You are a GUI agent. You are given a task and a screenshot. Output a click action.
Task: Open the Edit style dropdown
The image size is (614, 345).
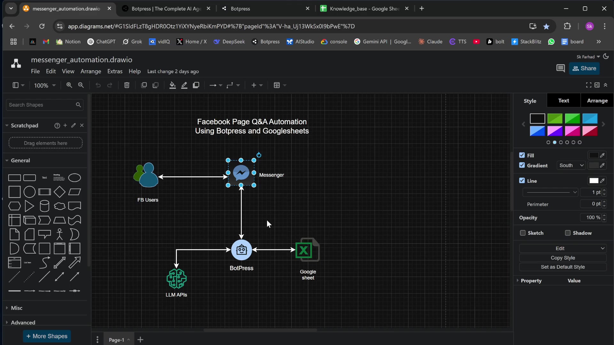pos(563,248)
